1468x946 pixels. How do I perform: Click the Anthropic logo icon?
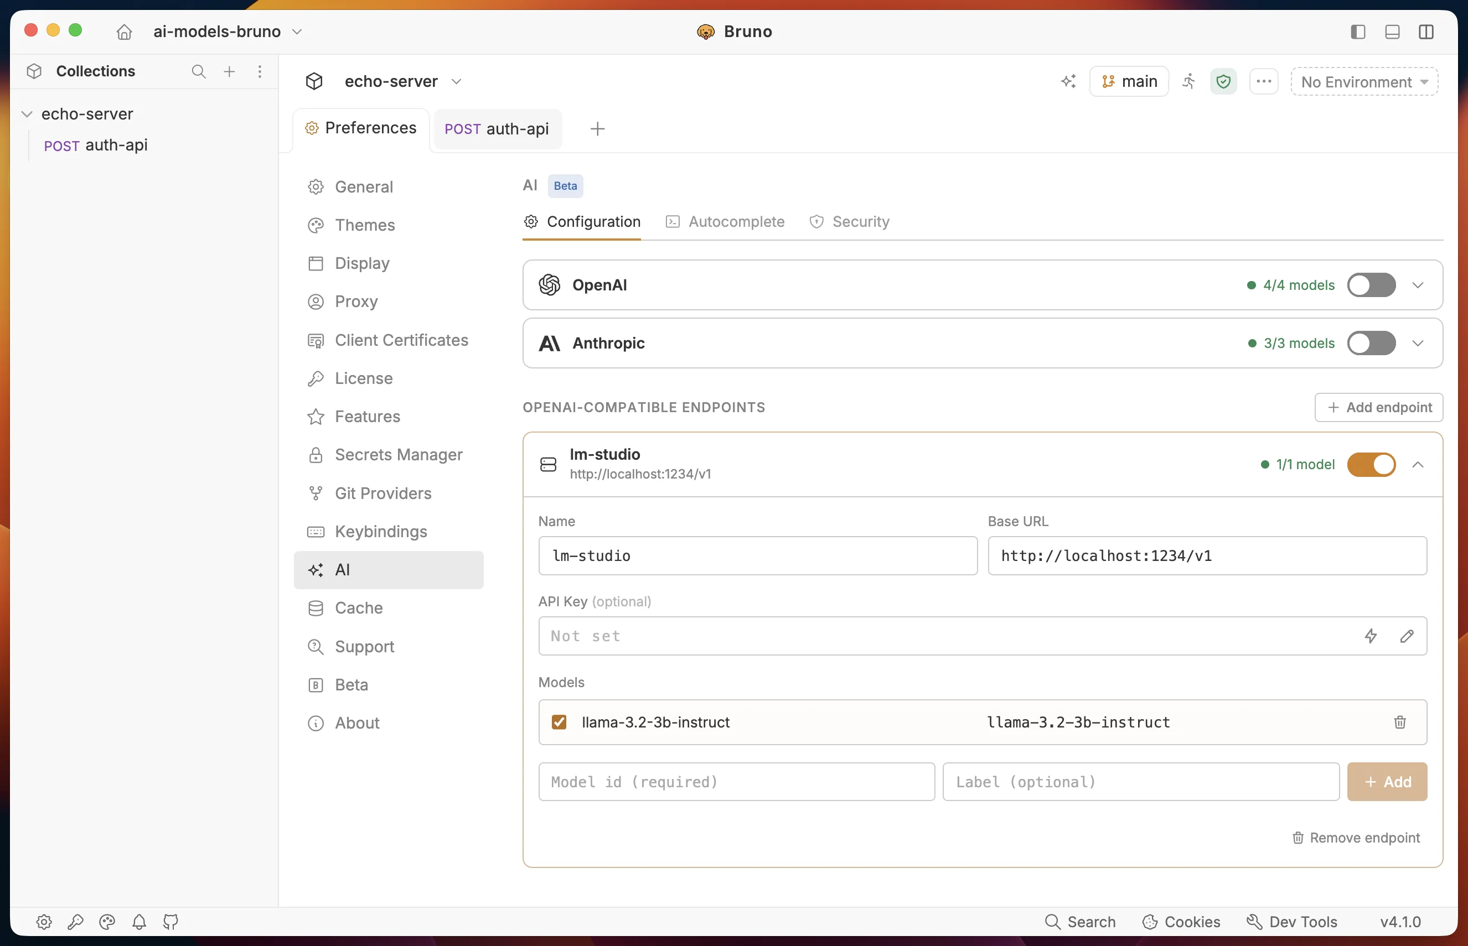pyautogui.click(x=549, y=344)
